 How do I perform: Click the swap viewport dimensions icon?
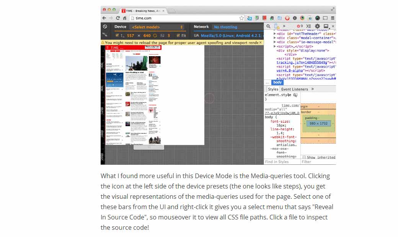click(155, 35)
